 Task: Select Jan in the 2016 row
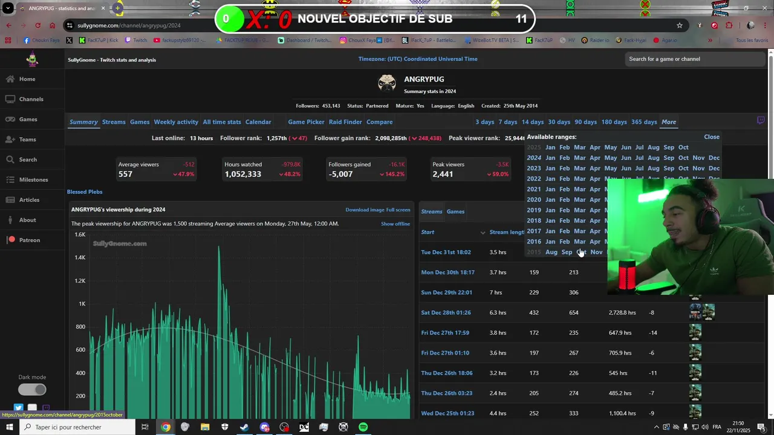pyautogui.click(x=550, y=242)
